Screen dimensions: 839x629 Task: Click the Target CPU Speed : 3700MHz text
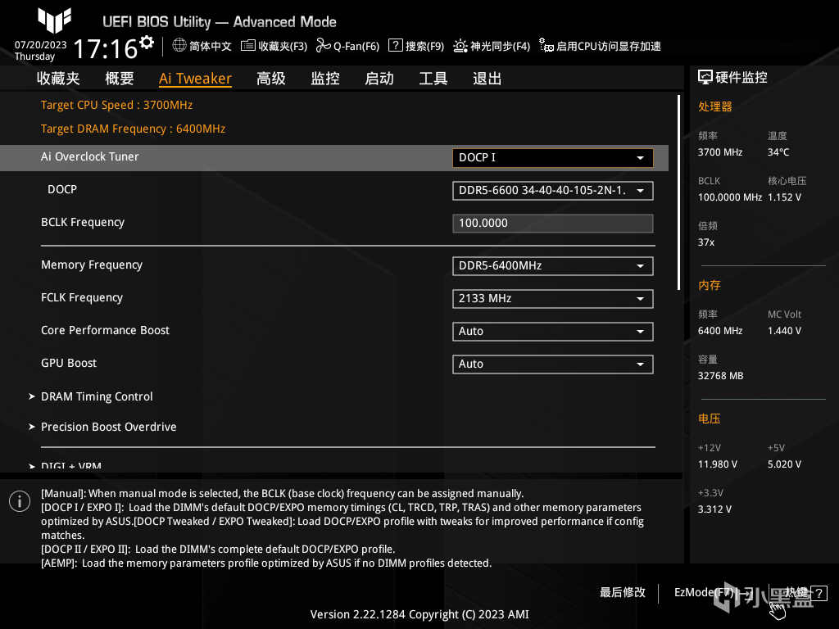coord(116,105)
